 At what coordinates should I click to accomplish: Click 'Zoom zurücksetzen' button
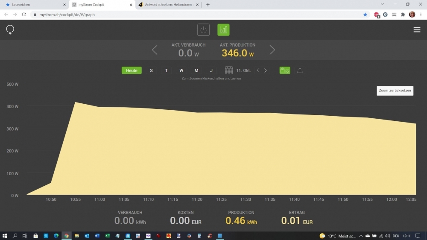coord(395,91)
